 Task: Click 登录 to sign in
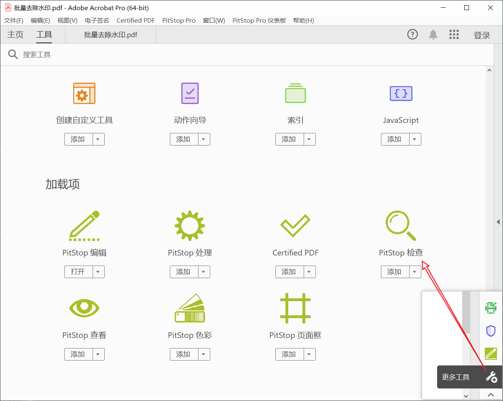[x=482, y=35]
